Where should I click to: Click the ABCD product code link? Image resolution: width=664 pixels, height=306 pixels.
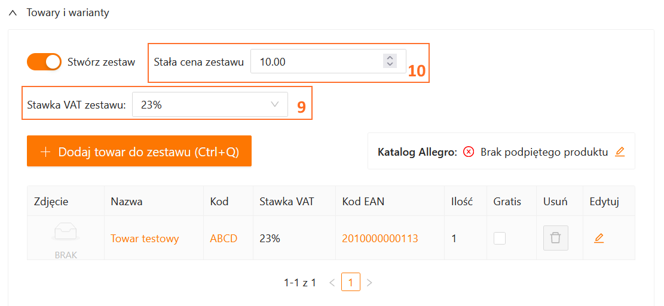point(224,239)
